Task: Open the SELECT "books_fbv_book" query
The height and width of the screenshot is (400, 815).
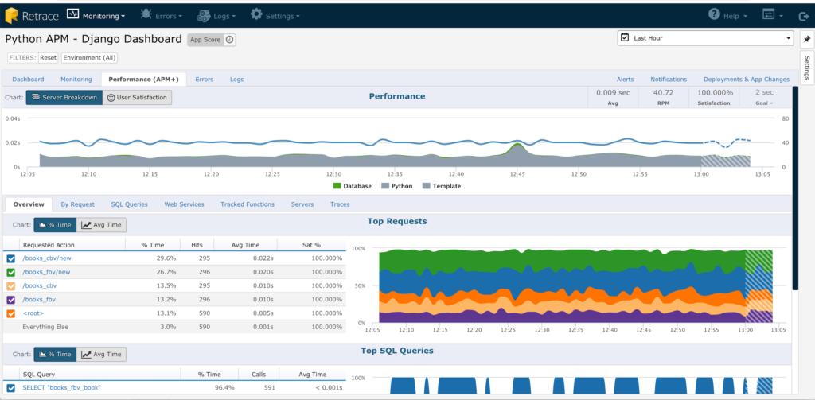Action: [x=61, y=387]
